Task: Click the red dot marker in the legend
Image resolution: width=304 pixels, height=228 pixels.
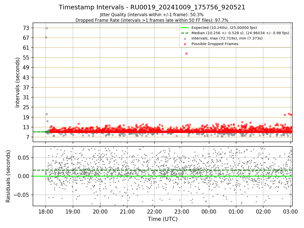Action: tap(185, 44)
